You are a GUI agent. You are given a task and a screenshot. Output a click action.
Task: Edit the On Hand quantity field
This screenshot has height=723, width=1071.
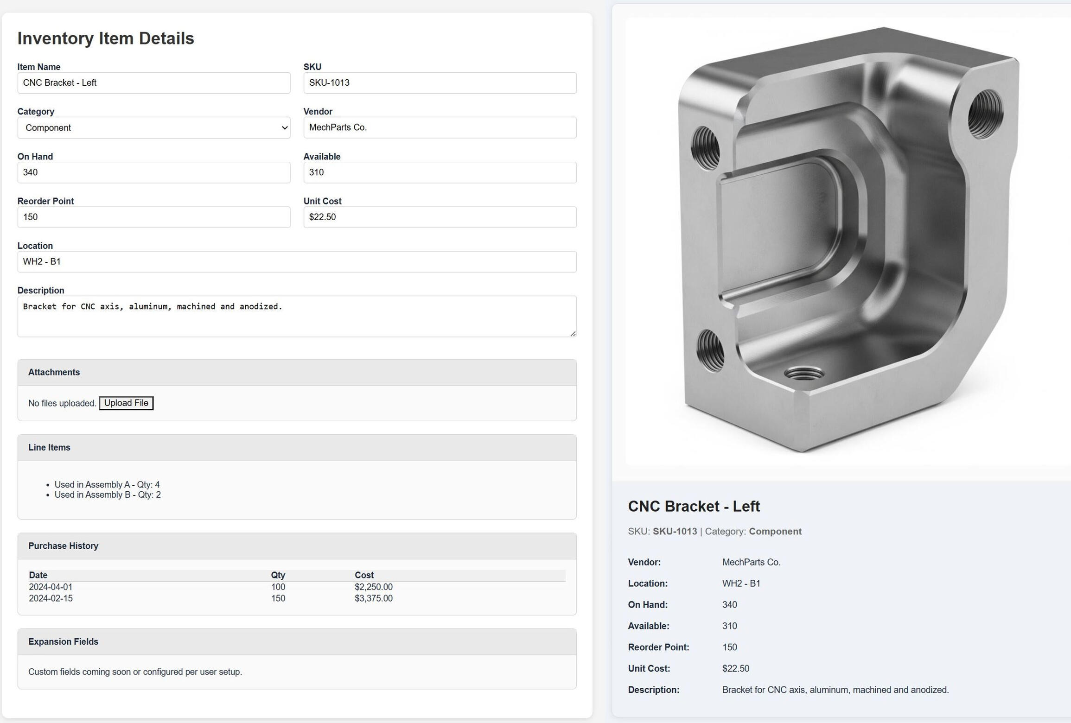(x=153, y=172)
